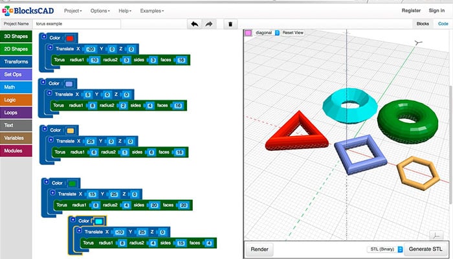
Task: Click mutator icon on lavender Color block
Action: (43, 82)
